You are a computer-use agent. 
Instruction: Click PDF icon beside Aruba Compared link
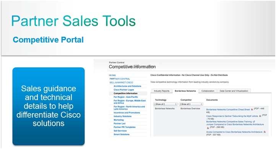[x=265, y=132]
